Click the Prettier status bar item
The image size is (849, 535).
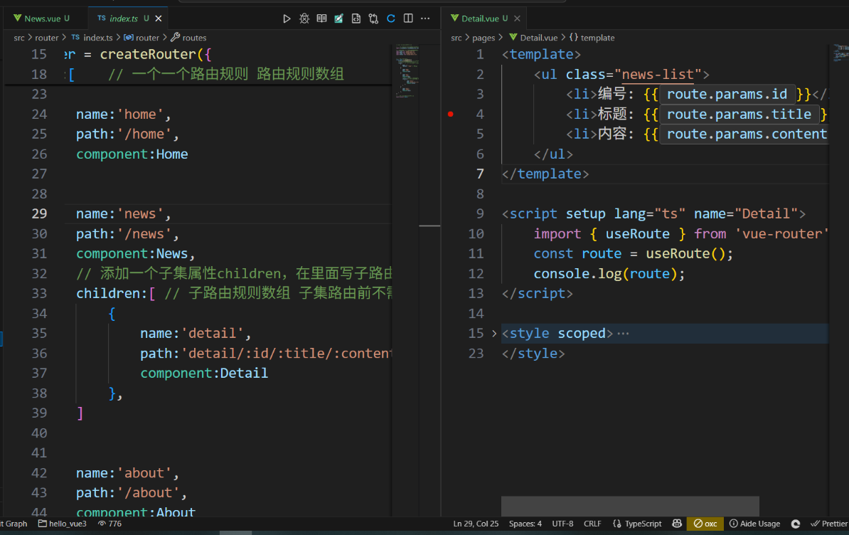point(829,524)
